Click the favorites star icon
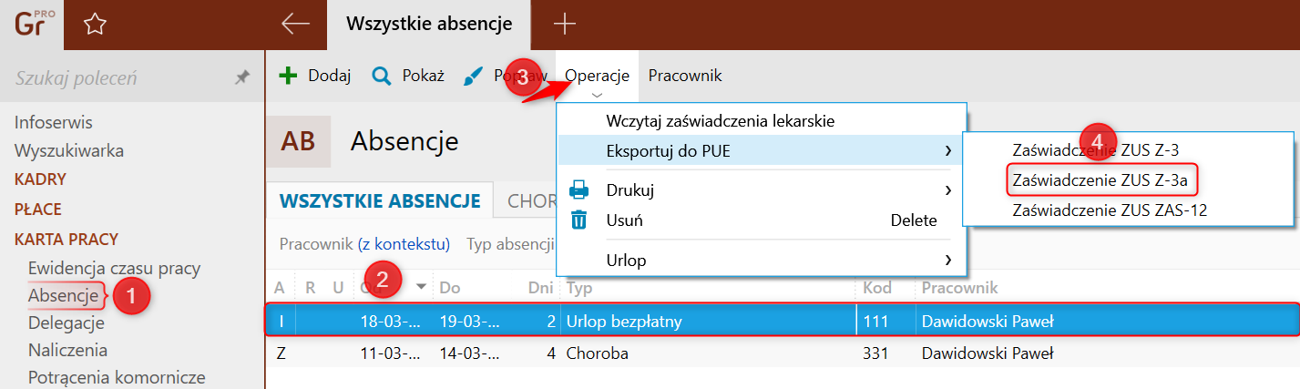 click(x=95, y=25)
